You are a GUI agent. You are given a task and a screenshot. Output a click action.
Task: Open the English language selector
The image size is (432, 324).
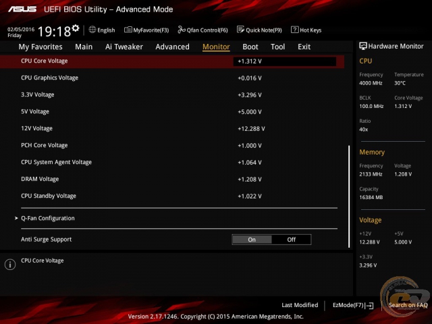102,30
